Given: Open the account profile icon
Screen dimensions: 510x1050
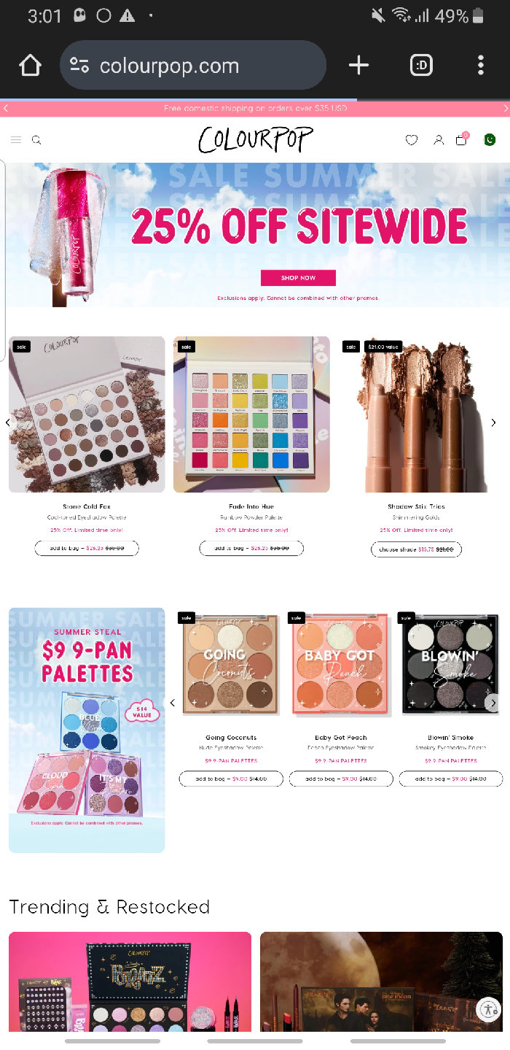Looking at the screenshot, I should (439, 140).
